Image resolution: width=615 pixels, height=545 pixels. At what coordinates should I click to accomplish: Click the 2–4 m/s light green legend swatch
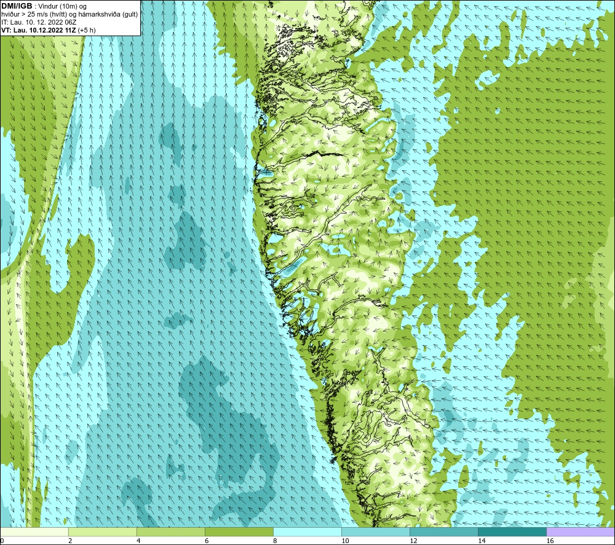103,531
